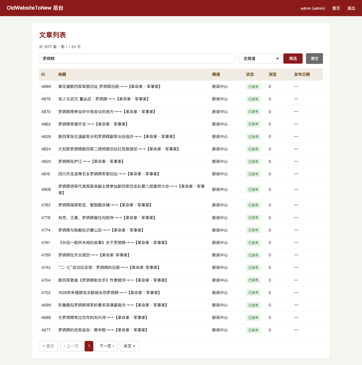The image size is (362, 365).
Task: Open article 1928年朱德部攻永新城击伤罗炳辉
Action: click(x=110, y=293)
